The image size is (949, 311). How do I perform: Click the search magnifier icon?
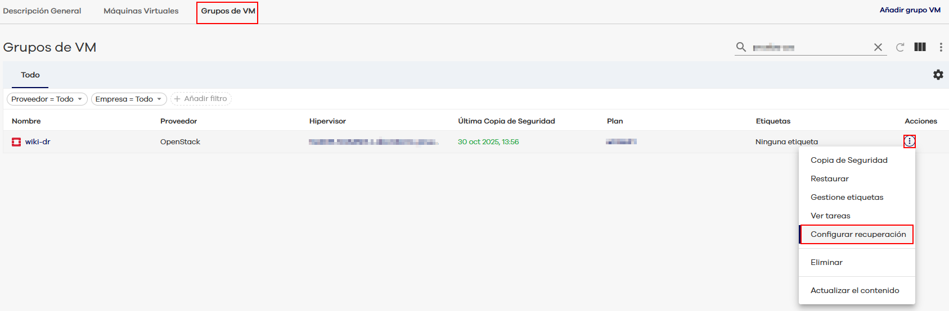(741, 47)
